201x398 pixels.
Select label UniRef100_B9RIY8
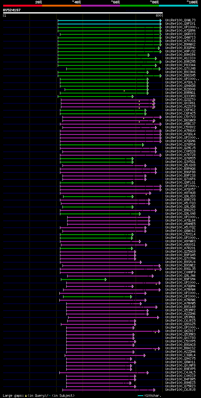tap(180, 200)
